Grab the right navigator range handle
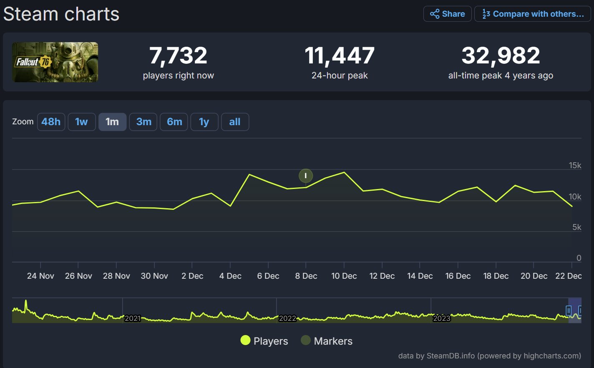The image size is (594, 368). click(580, 310)
